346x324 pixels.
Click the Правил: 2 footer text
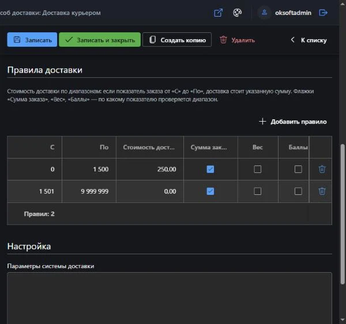tap(39, 214)
